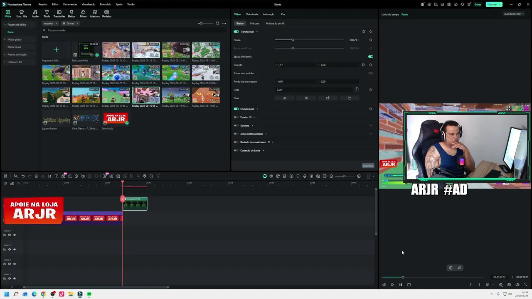
Task: Click Importar Mídia plus tile
Action: 56,50
